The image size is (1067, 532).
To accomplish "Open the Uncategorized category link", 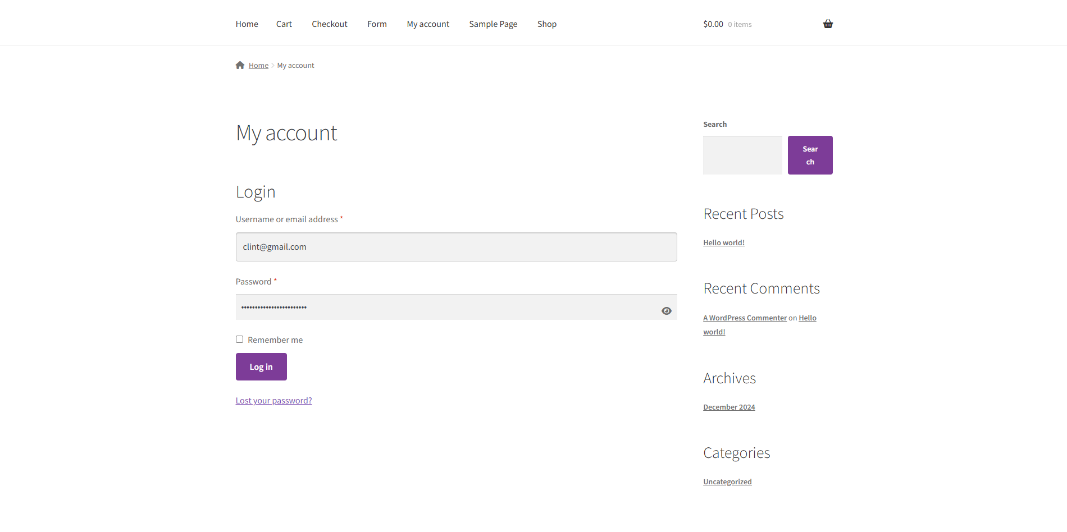I will pyautogui.click(x=727, y=482).
